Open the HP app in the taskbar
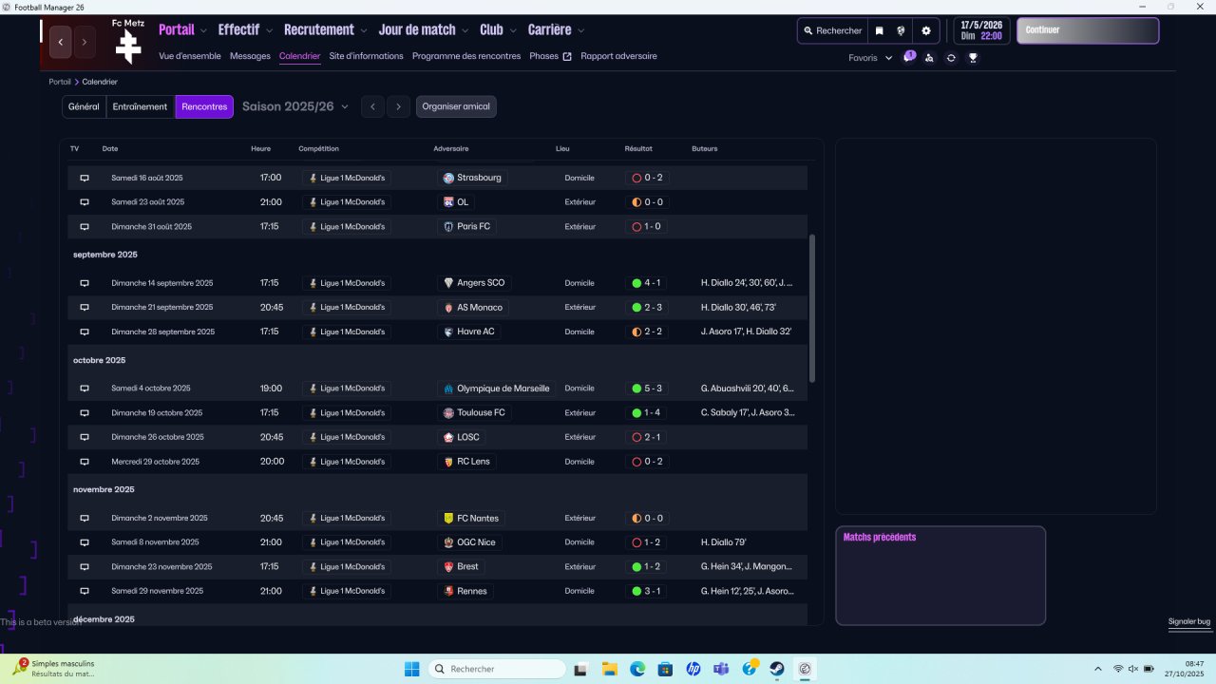Screen dimensions: 1216x684 (693, 669)
